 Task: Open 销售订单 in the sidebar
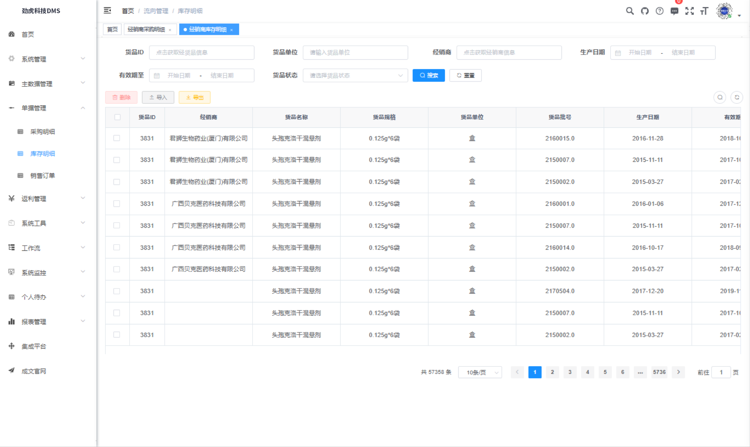(x=42, y=176)
